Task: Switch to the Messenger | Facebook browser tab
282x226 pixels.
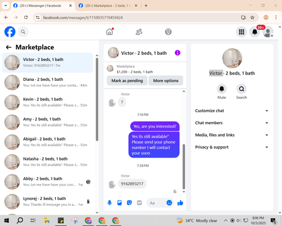Action: (40, 6)
